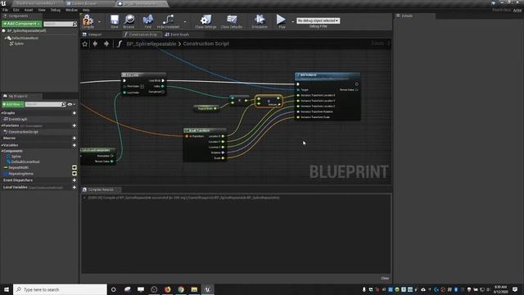The height and width of the screenshot is (295, 524).
Task: Click the bookmark star icon in graph header
Action: [x=85, y=43]
